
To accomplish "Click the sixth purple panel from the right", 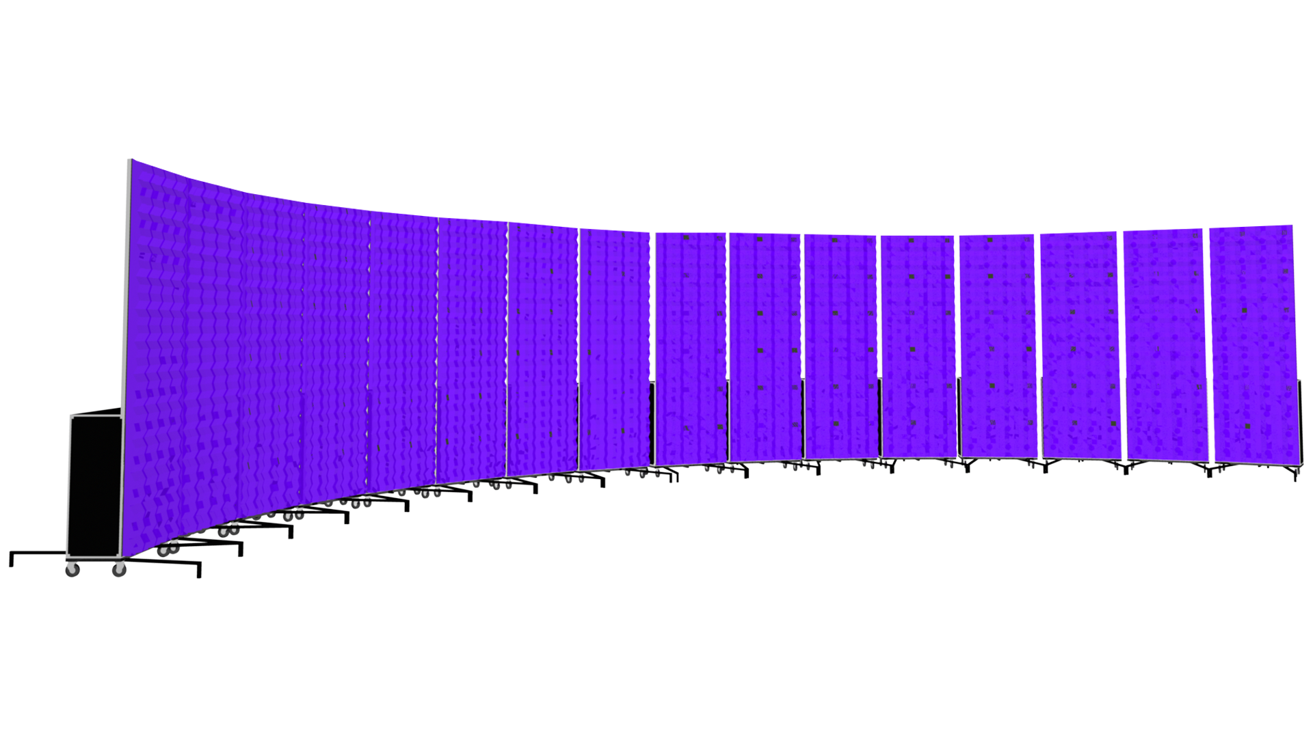I will pos(841,307).
